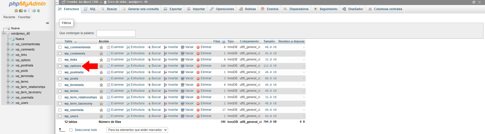Open phpMyAdmin home via house icon
The width and height of the screenshot is (485, 134).
16,11
